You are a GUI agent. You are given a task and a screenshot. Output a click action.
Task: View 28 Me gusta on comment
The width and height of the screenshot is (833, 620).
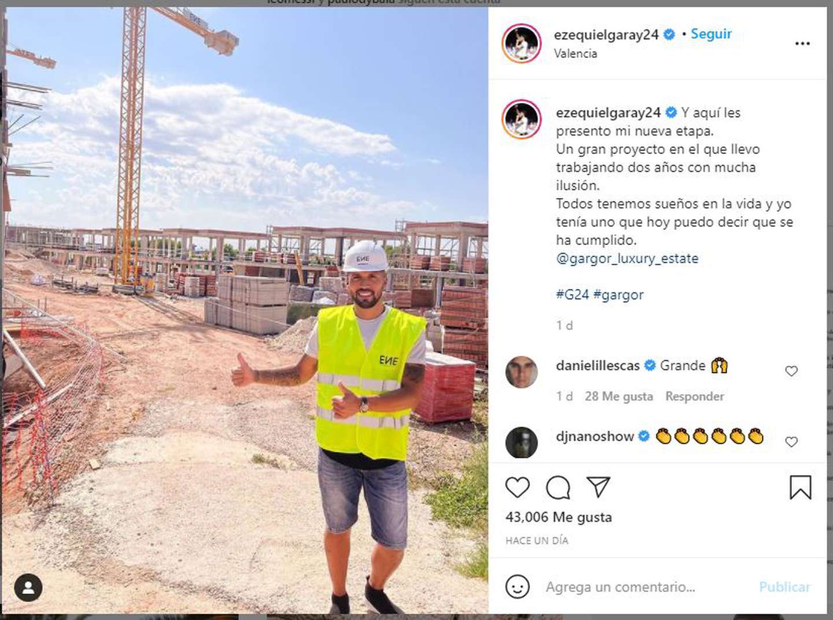point(618,397)
